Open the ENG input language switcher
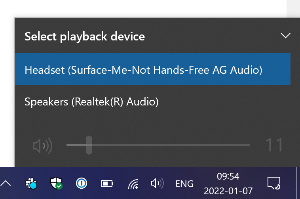Image resolution: width=300 pixels, height=199 pixels. click(184, 184)
